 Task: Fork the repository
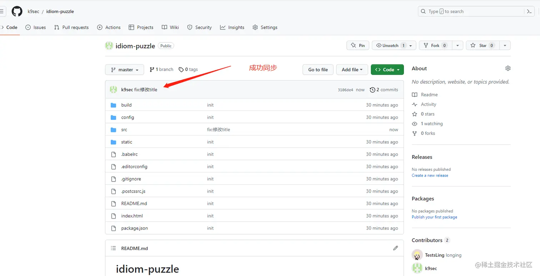click(435, 45)
